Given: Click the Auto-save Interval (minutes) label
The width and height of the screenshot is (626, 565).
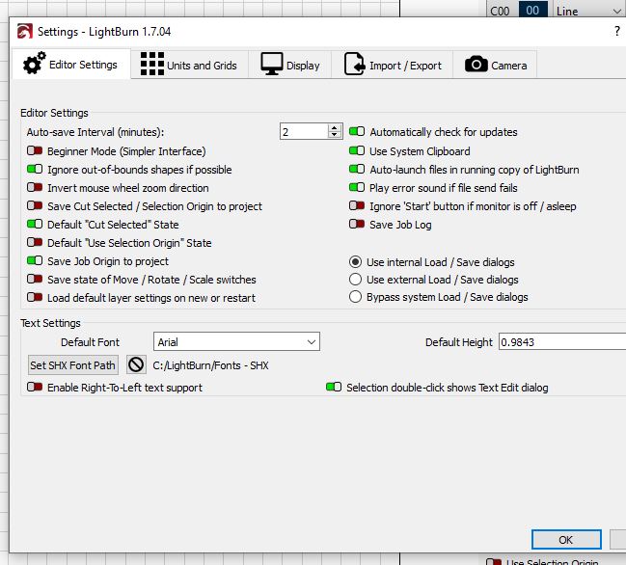Looking at the screenshot, I should click(95, 132).
